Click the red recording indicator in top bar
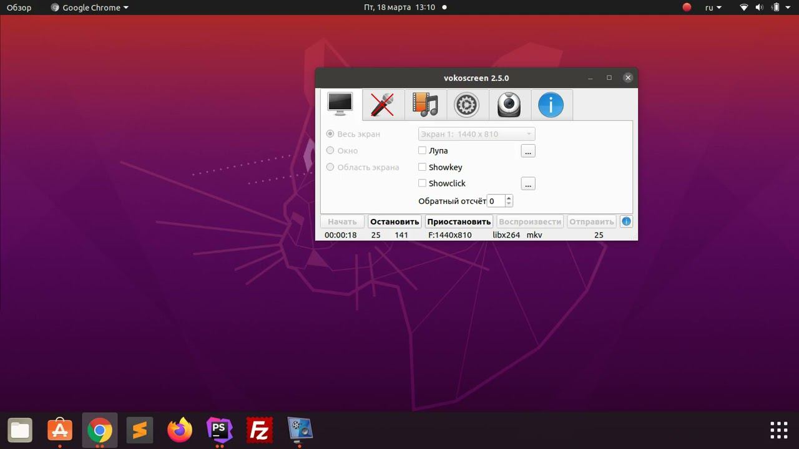The image size is (799, 449). [x=687, y=7]
